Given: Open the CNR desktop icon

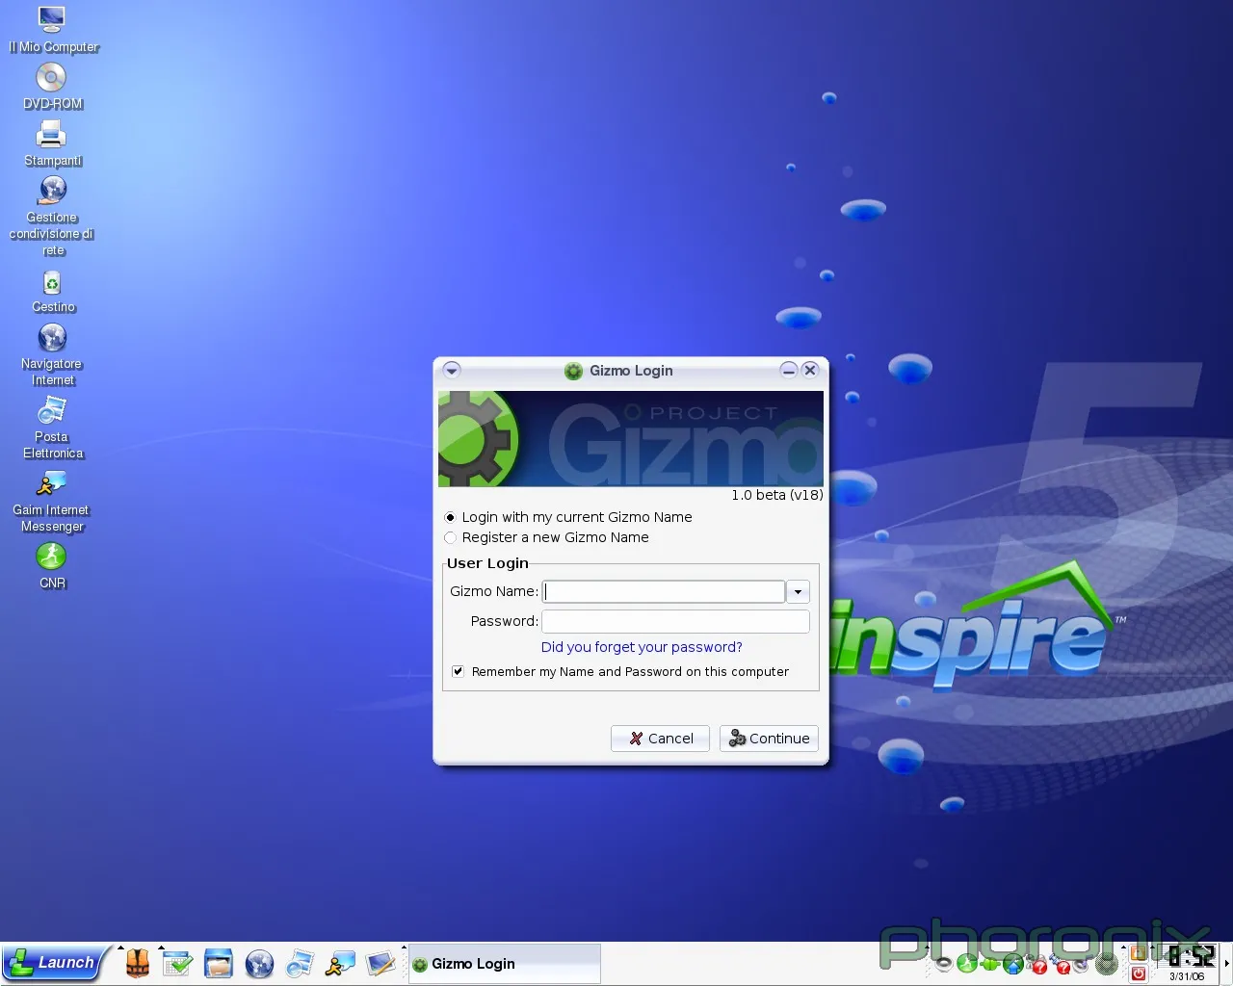Looking at the screenshot, I should [52, 566].
